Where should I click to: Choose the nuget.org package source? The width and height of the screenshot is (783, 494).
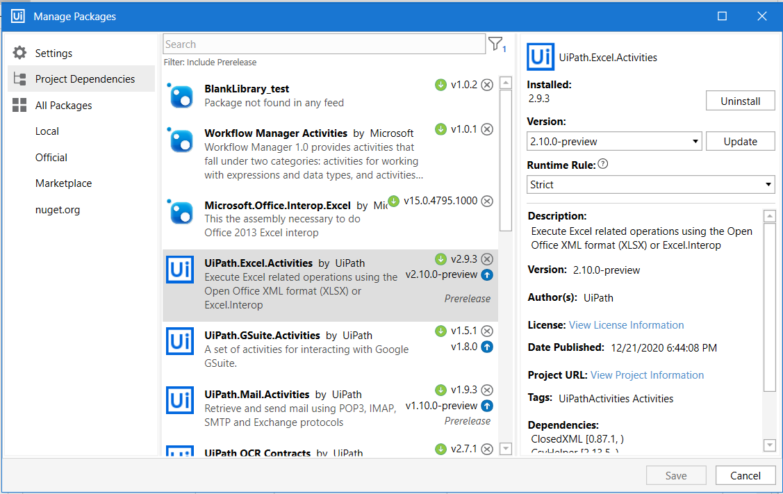point(58,210)
